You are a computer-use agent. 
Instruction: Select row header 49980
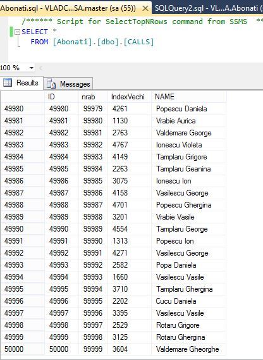click(23, 109)
